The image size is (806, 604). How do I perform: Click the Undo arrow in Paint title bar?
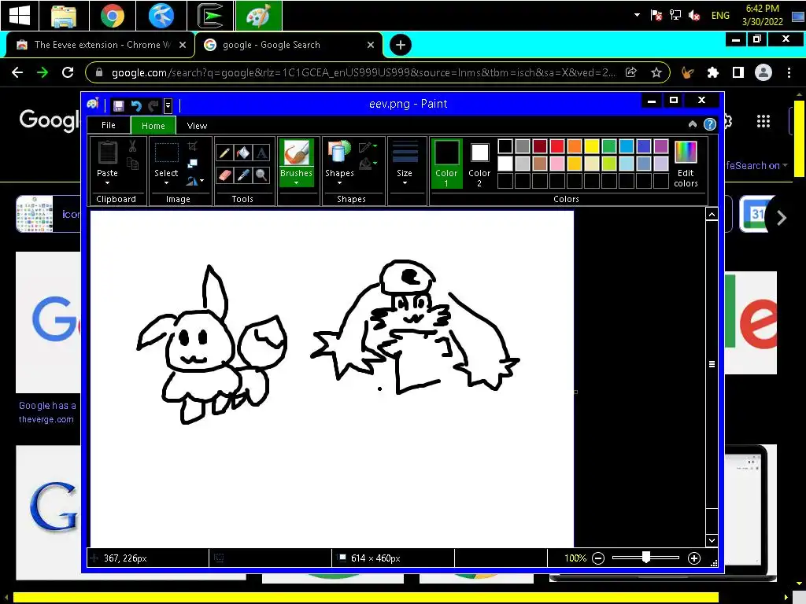(x=136, y=106)
